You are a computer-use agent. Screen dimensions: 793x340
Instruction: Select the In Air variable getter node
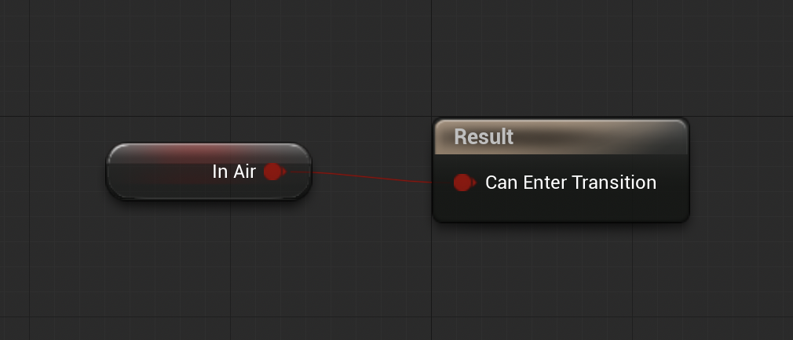pyautogui.click(x=209, y=172)
